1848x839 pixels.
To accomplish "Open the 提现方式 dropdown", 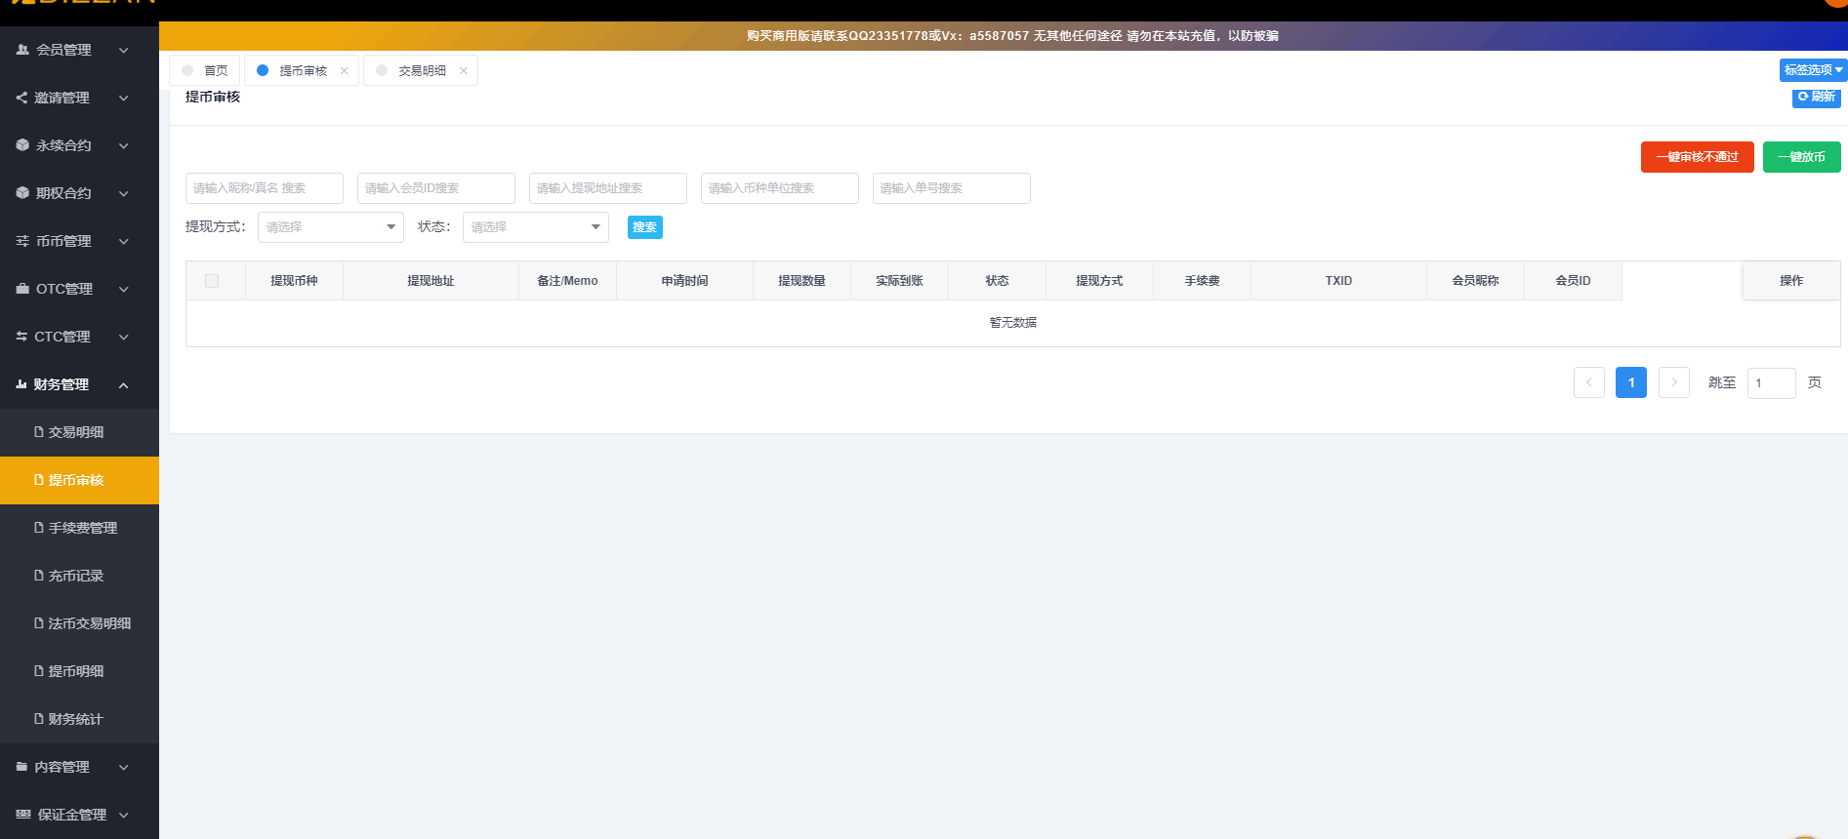I will [x=330, y=227].
